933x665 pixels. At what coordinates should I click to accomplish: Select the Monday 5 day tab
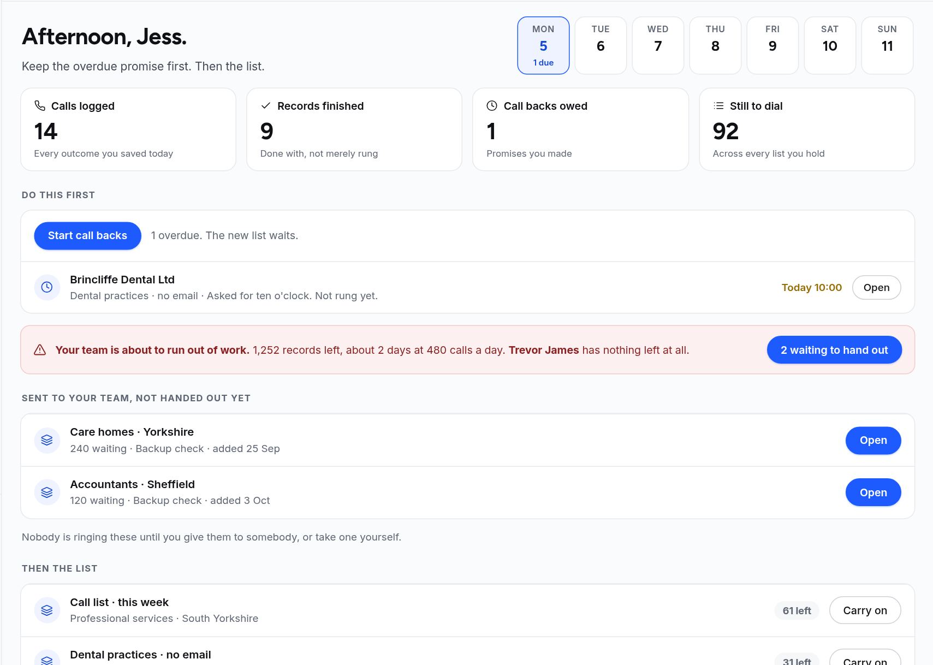543,45
